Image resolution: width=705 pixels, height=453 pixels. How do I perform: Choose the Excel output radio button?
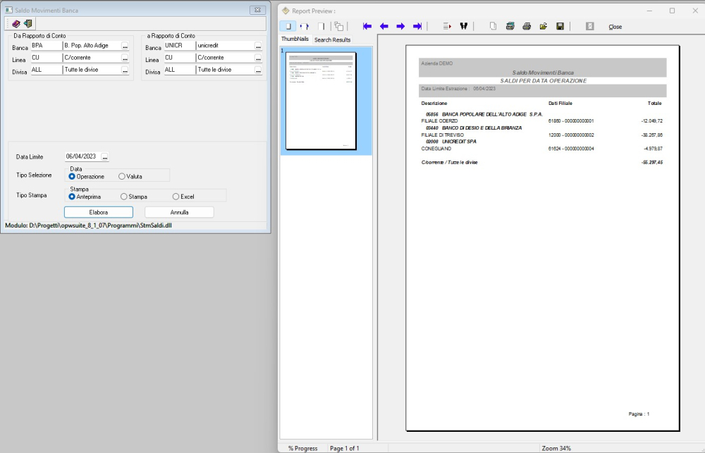pyautogui.click(x=176, y=197)
